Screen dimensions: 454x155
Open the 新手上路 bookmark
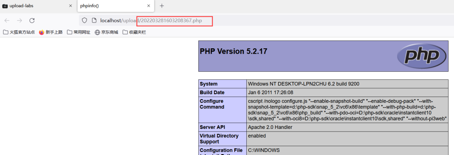(51, 32)
